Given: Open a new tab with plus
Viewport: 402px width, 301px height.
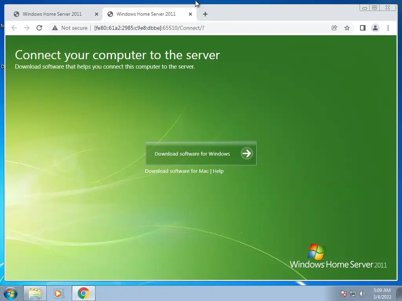Looking at the screenshot, I should pyautogui.click(x=205, y=14).
